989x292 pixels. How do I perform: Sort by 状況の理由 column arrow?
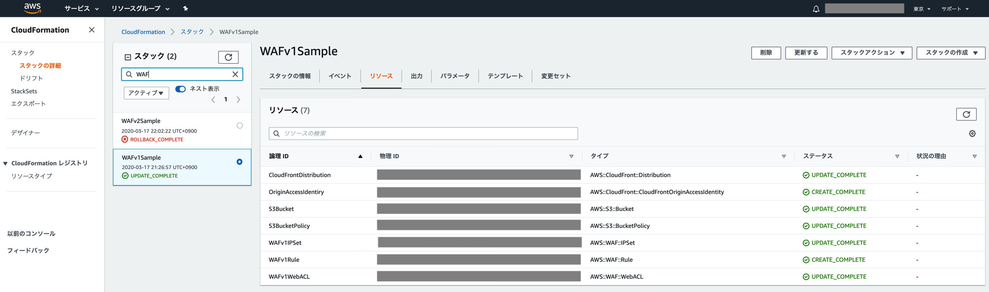[975, 156]
